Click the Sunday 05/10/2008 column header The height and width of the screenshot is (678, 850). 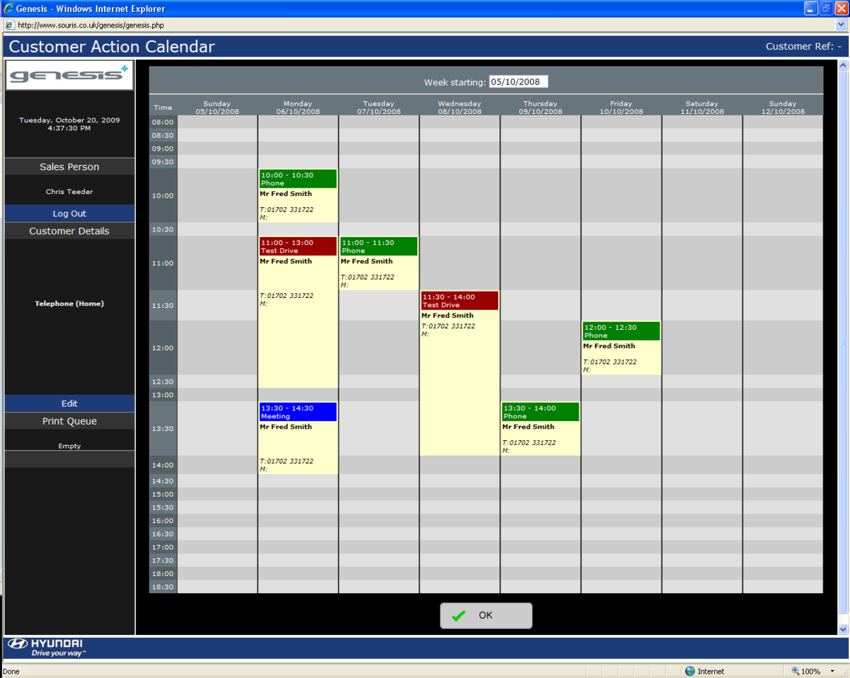pos(217,108)
